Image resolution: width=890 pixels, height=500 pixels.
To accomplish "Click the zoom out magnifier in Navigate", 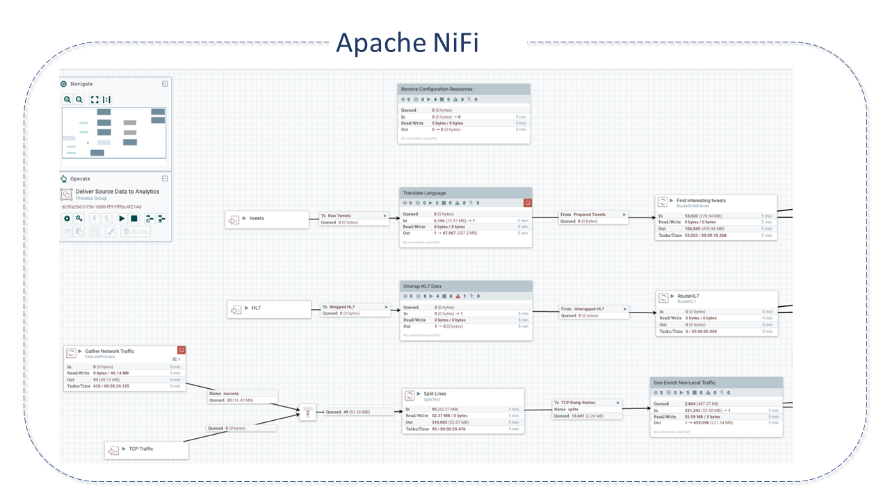I will pyautogui.click(x=79, y=99).
